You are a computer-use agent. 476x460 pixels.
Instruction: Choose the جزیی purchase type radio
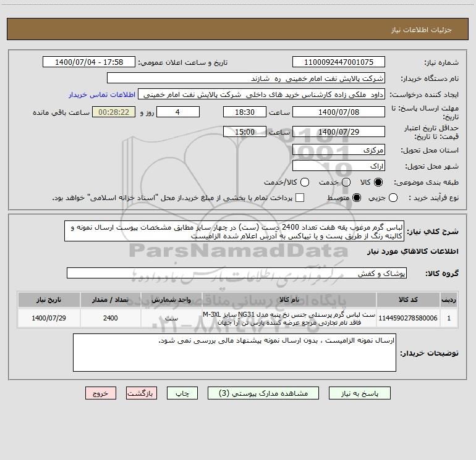[x=393, y=198]
